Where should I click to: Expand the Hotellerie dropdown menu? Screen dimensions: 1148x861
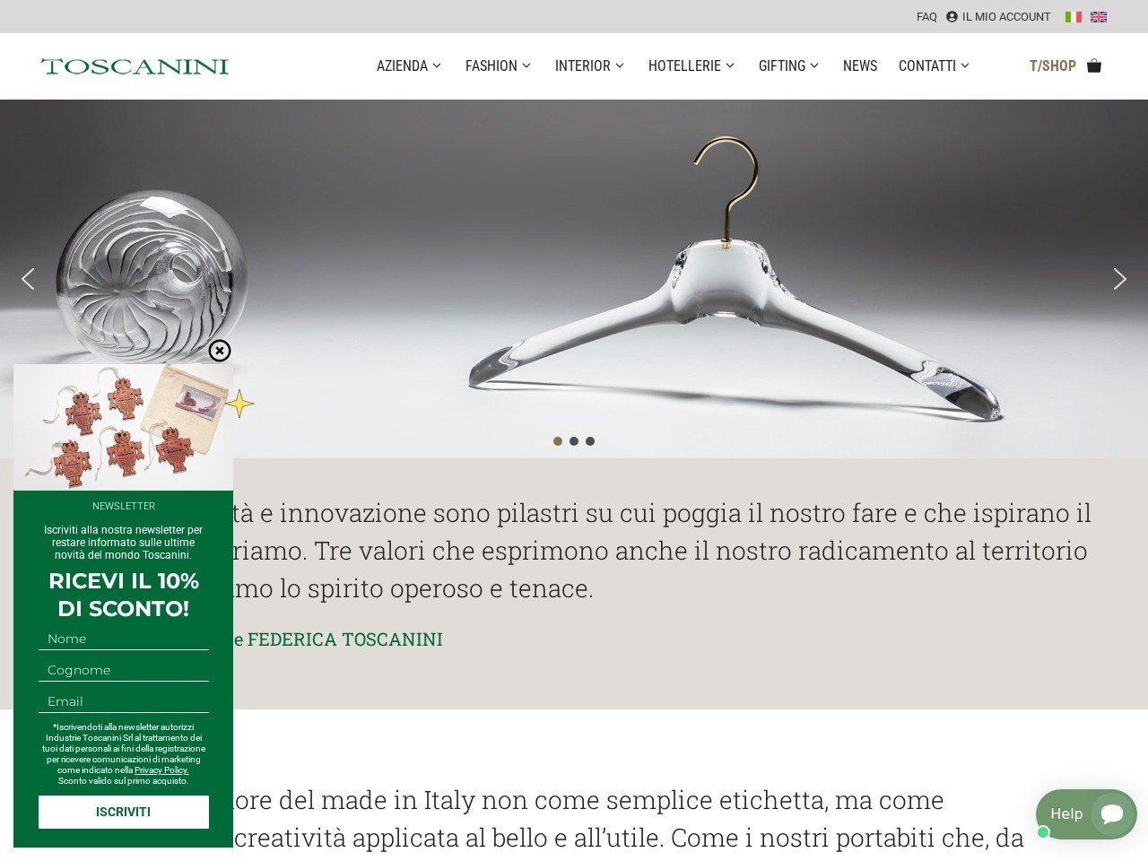coord(691,66)
